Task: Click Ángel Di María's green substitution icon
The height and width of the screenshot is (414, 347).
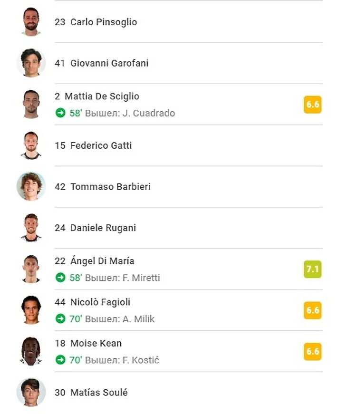Action: coord(60,278)
